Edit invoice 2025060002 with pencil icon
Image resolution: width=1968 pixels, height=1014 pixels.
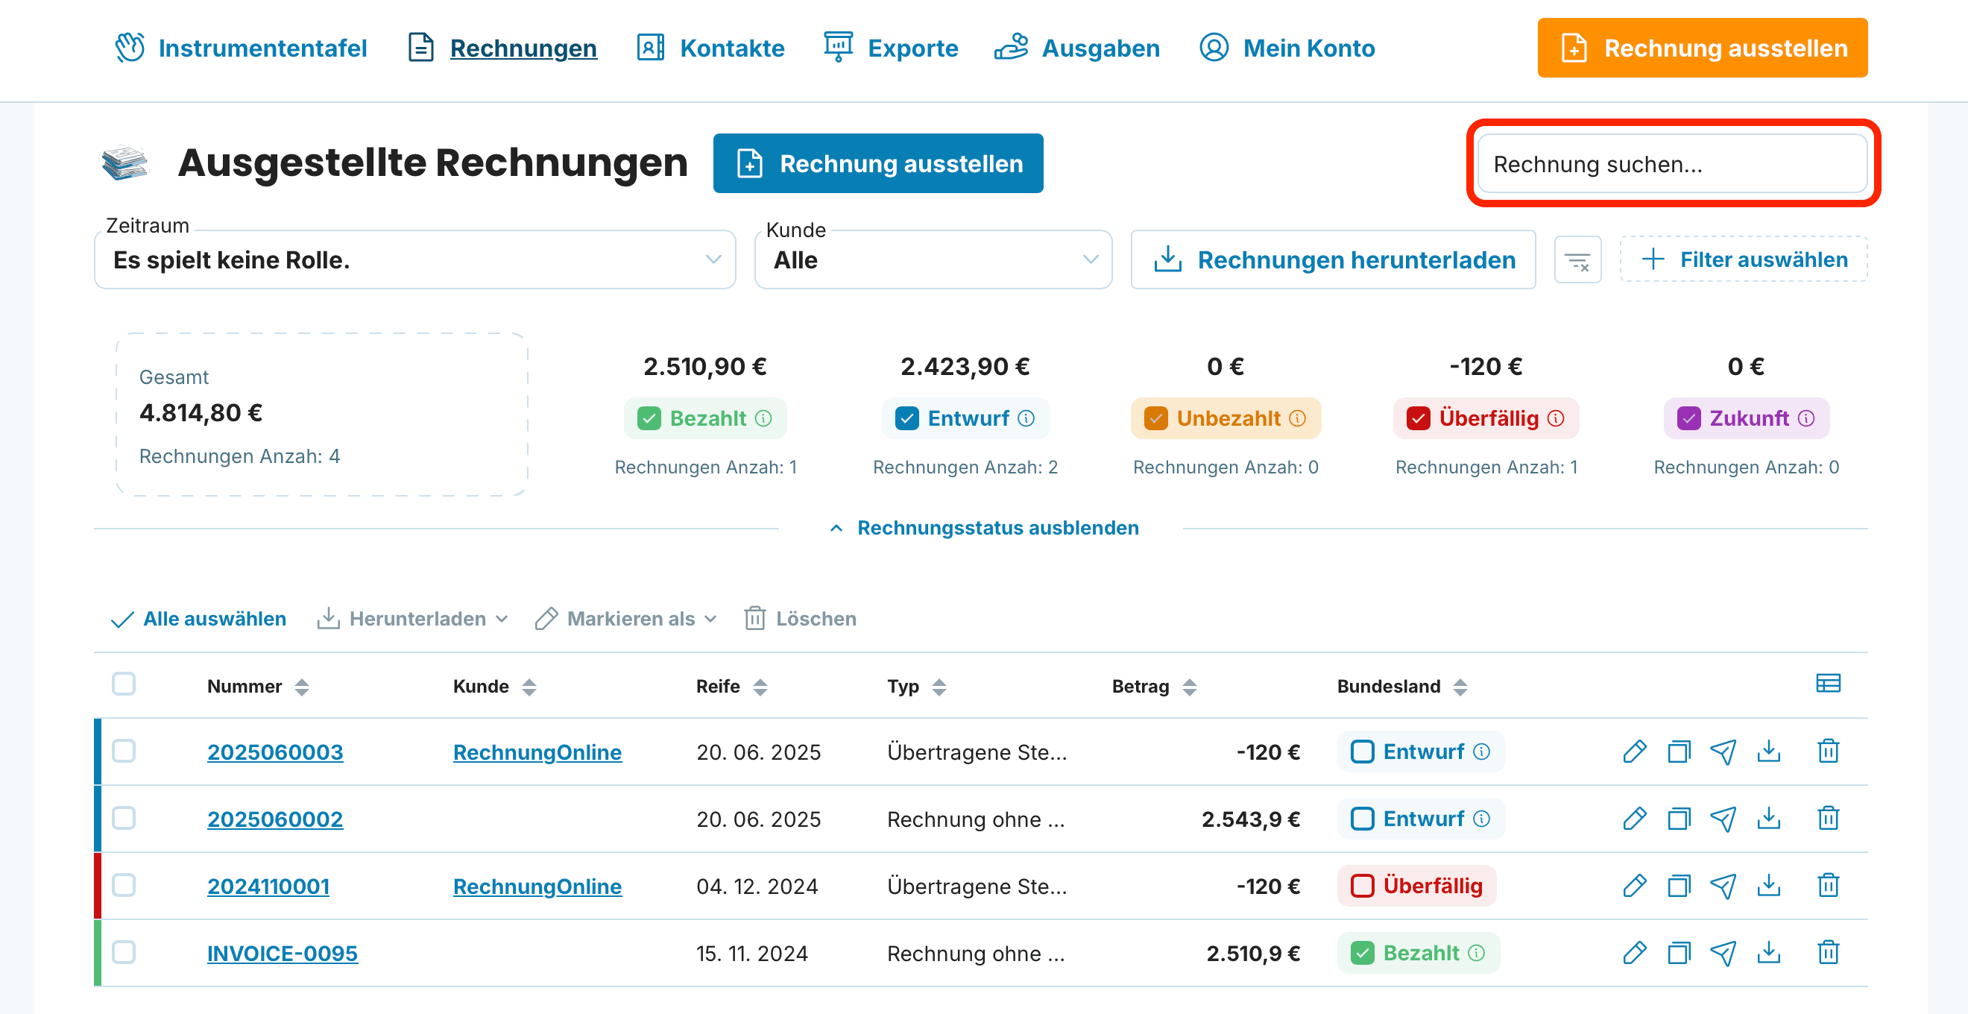pyautogui.click(x=1634, y=819)
